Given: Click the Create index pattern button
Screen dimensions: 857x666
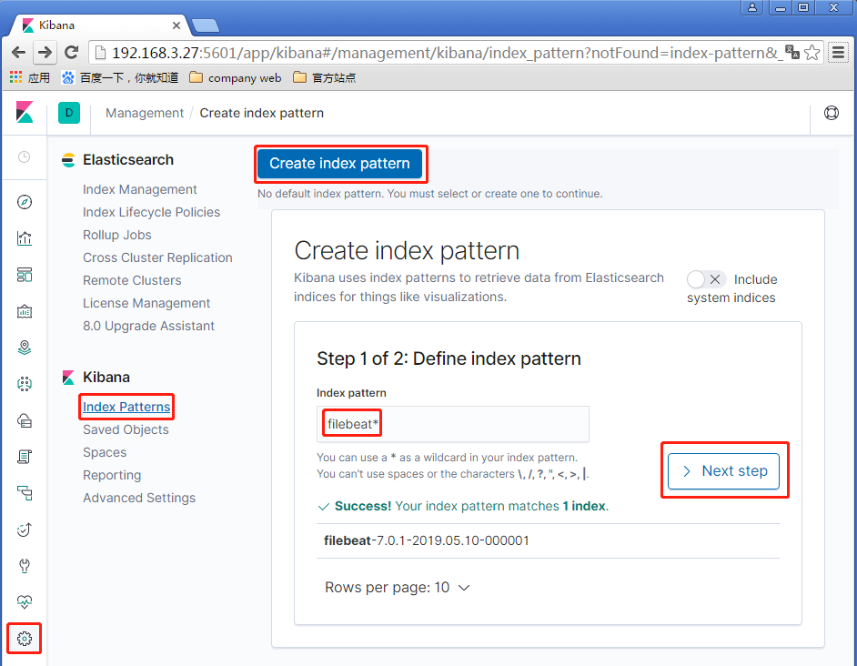Looking at the screenshot, I should click(339, 164).
